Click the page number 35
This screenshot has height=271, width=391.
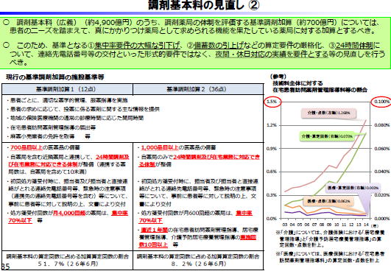(5, 267)
